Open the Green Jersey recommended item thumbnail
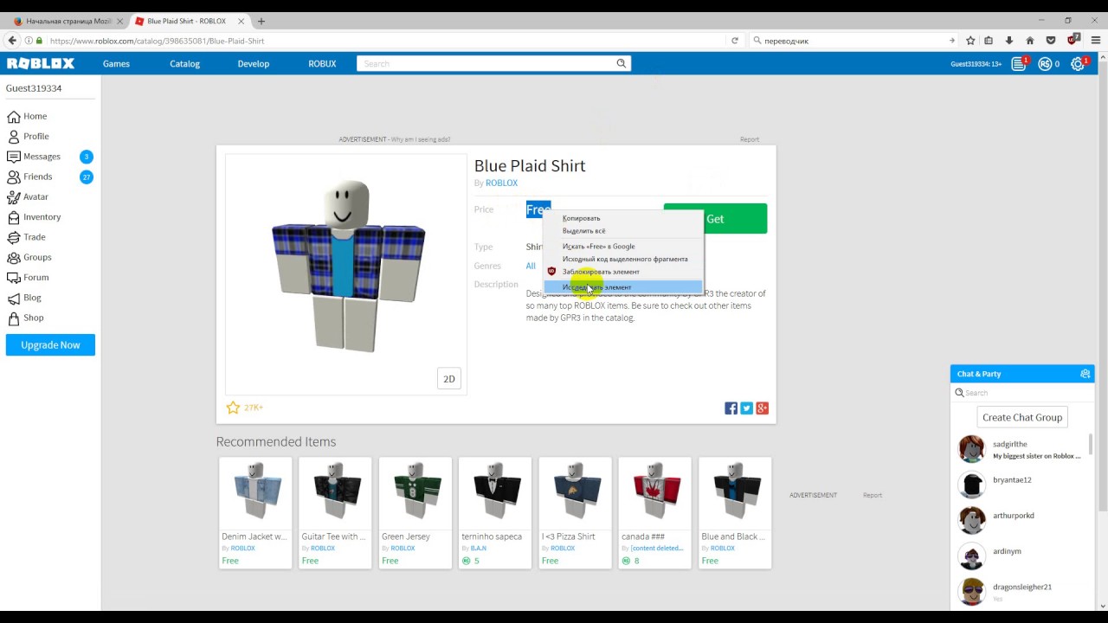This screenshot has height=623, width=1108. 415,492
